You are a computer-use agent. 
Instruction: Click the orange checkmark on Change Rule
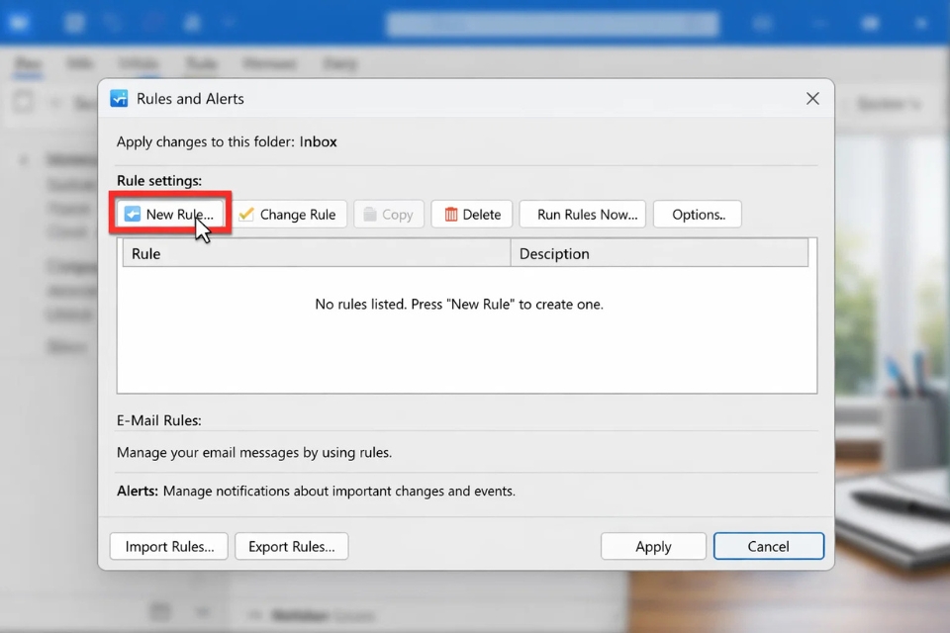click(x=247, y=214)
